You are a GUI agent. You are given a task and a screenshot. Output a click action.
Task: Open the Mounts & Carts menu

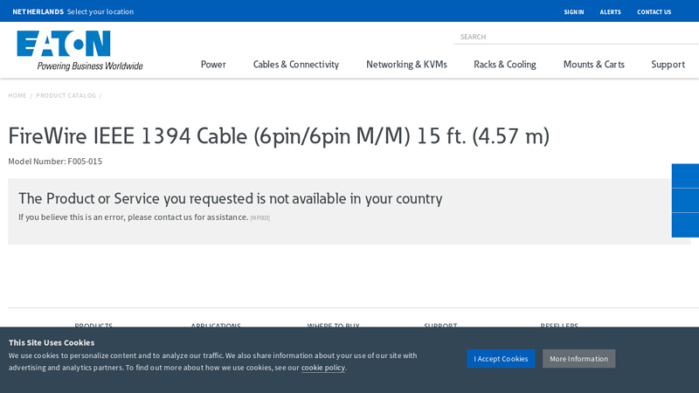(x=594, y=65)
